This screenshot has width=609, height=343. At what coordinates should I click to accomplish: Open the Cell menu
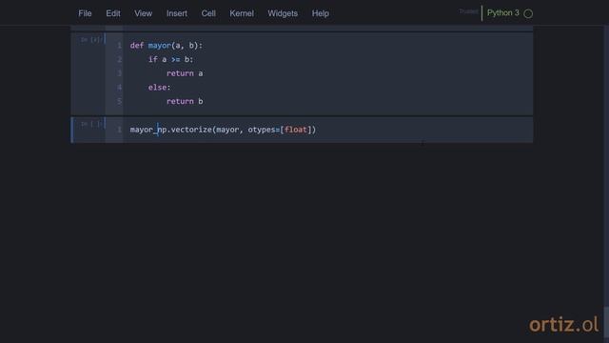(208, 13)
